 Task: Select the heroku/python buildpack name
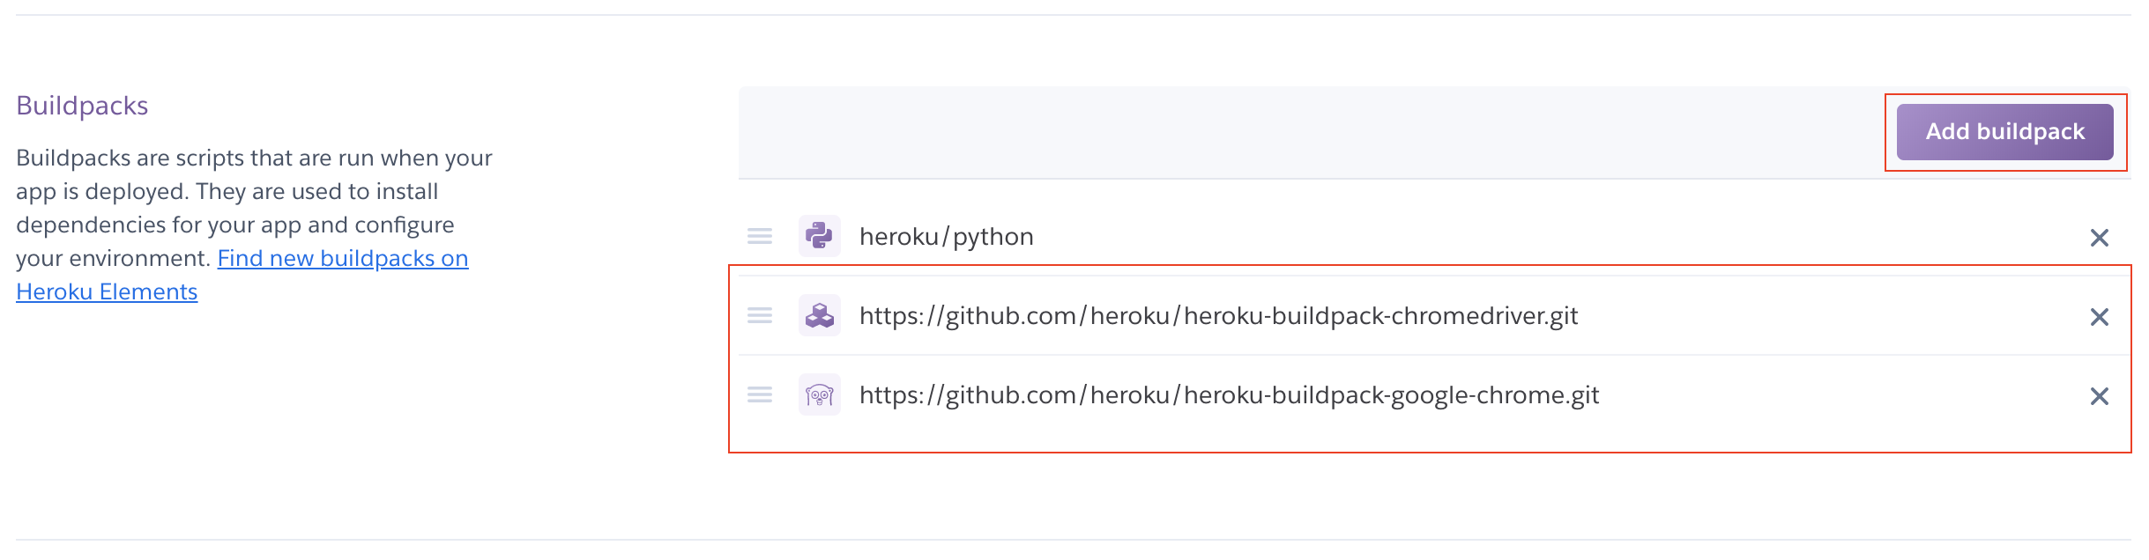947,237
